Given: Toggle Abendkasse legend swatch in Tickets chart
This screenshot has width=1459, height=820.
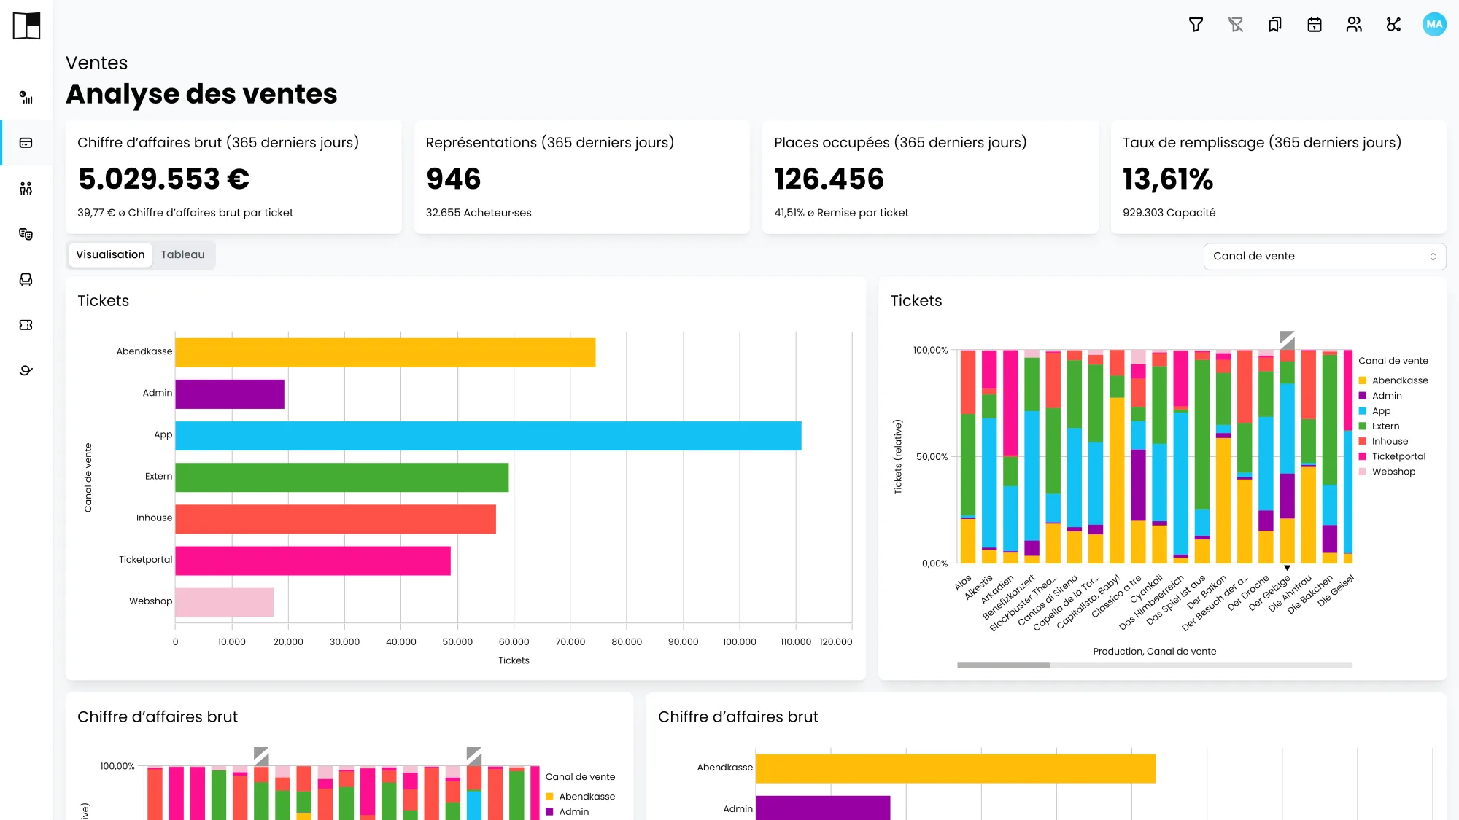Looking at the screenshot, I should tap(1362, 380).
